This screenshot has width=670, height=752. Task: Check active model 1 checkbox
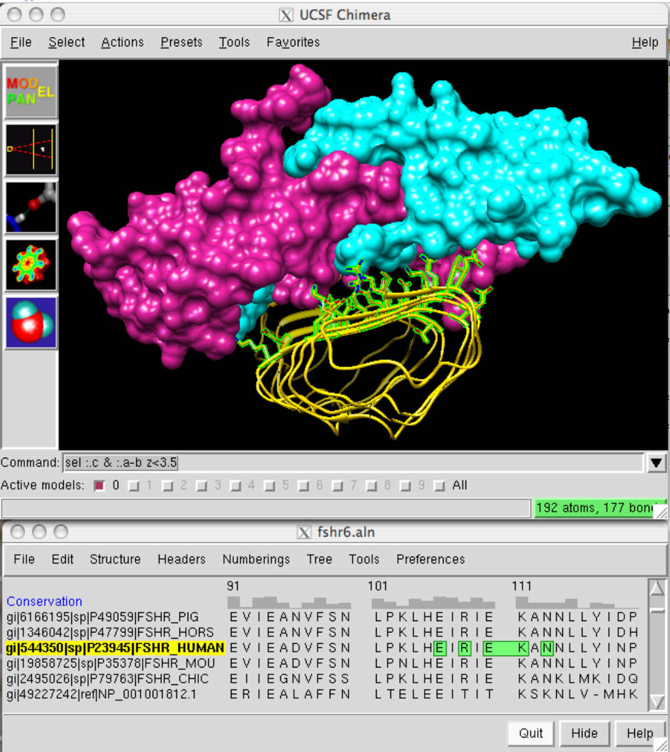pyautogui.click(x=133, y=486)
